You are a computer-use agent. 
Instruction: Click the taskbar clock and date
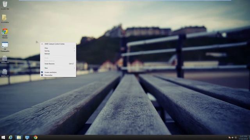(243, 137)
